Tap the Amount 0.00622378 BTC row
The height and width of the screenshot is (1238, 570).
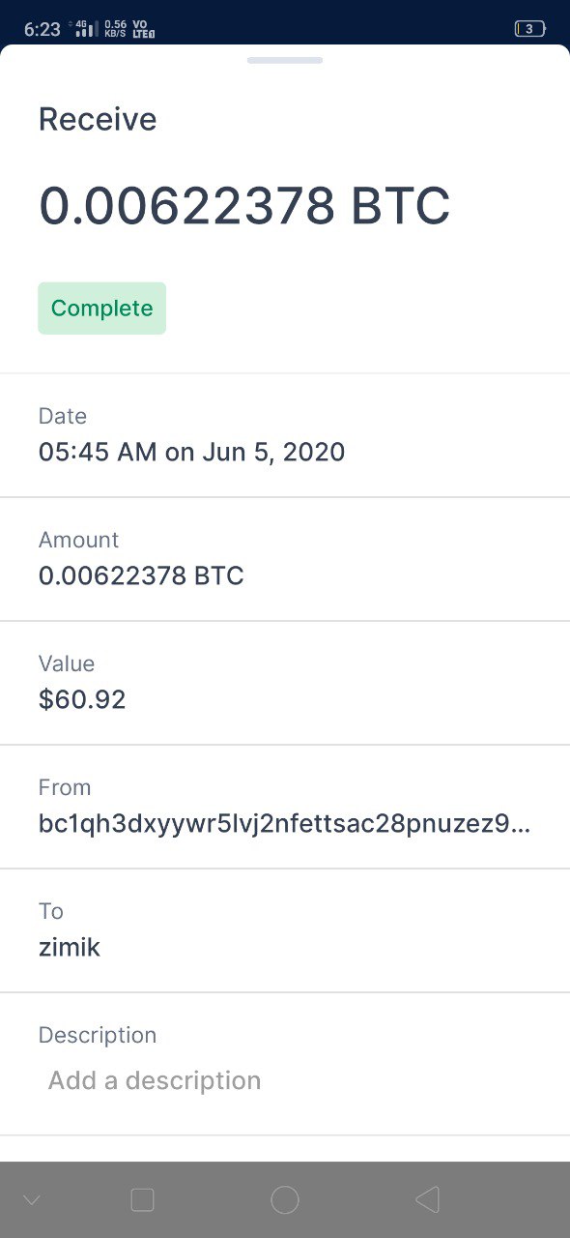[285, 559]
